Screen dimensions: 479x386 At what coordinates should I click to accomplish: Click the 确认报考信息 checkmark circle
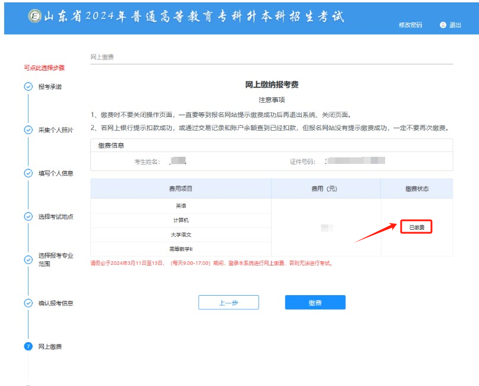27,303
